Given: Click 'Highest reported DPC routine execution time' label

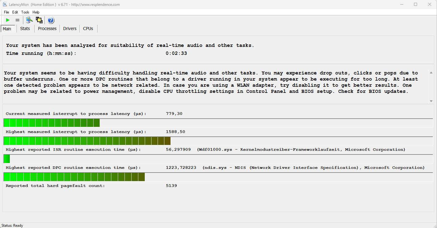Looking at the screenshot, I should (x=73, y=168).
